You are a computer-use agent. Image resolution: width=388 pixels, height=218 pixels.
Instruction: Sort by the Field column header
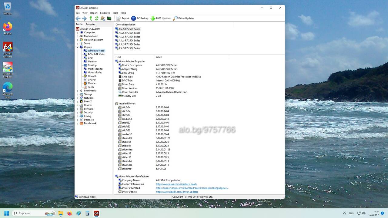134,57
